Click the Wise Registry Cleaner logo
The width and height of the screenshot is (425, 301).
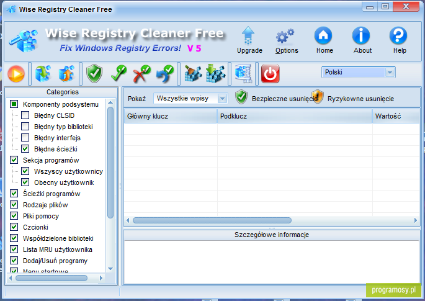(24, 41)
